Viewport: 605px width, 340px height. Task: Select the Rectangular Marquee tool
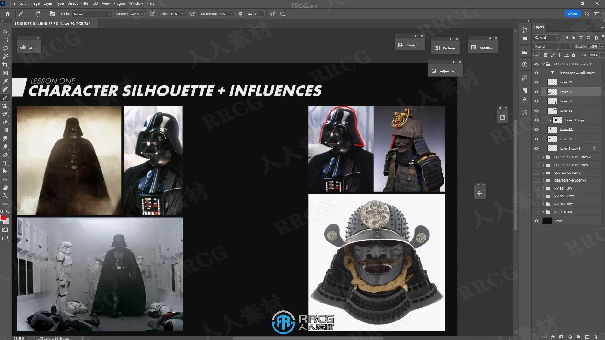[5, 40]
